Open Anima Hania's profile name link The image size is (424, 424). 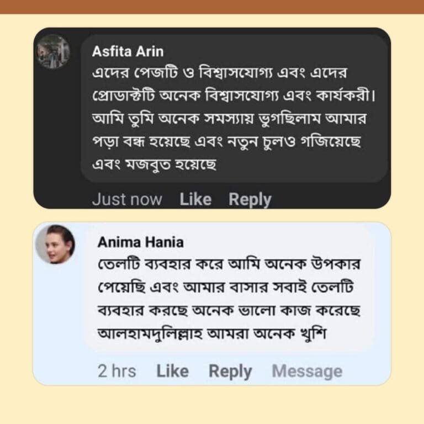click(x=140, y=242)
